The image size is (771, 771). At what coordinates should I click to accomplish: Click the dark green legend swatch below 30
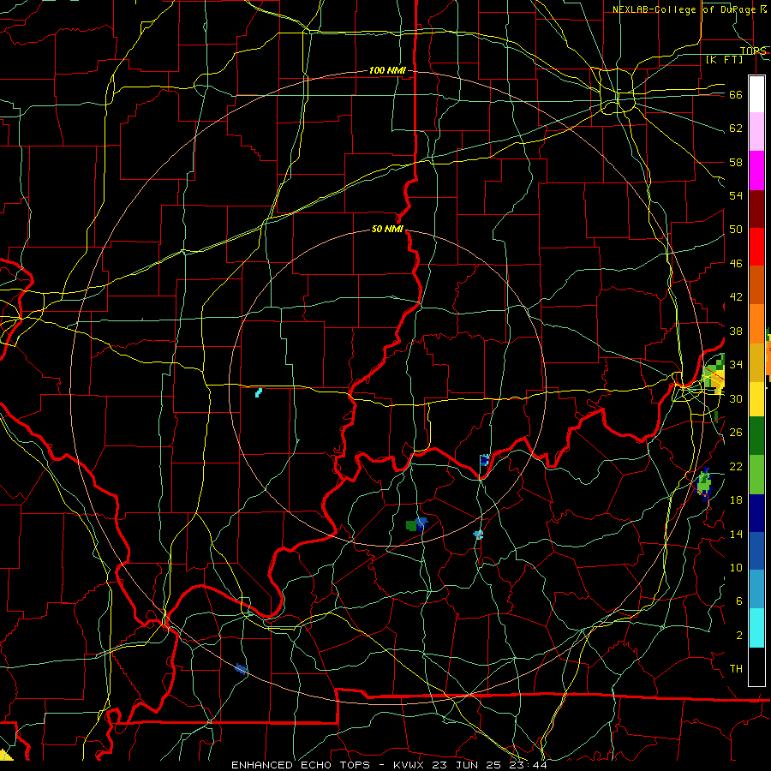pos(756,436)
